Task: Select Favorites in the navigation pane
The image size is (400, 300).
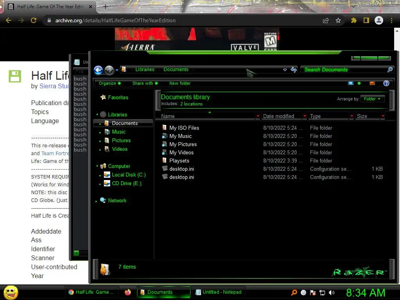Action: (118, 97)
